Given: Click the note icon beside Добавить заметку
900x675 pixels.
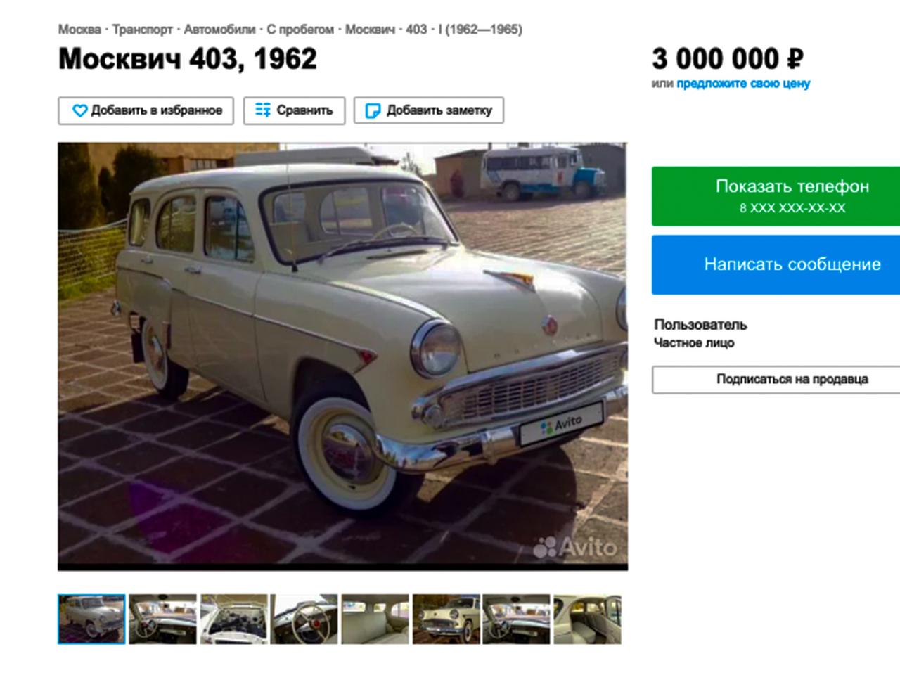Looking at the screenshot, I should click(373, 110).
